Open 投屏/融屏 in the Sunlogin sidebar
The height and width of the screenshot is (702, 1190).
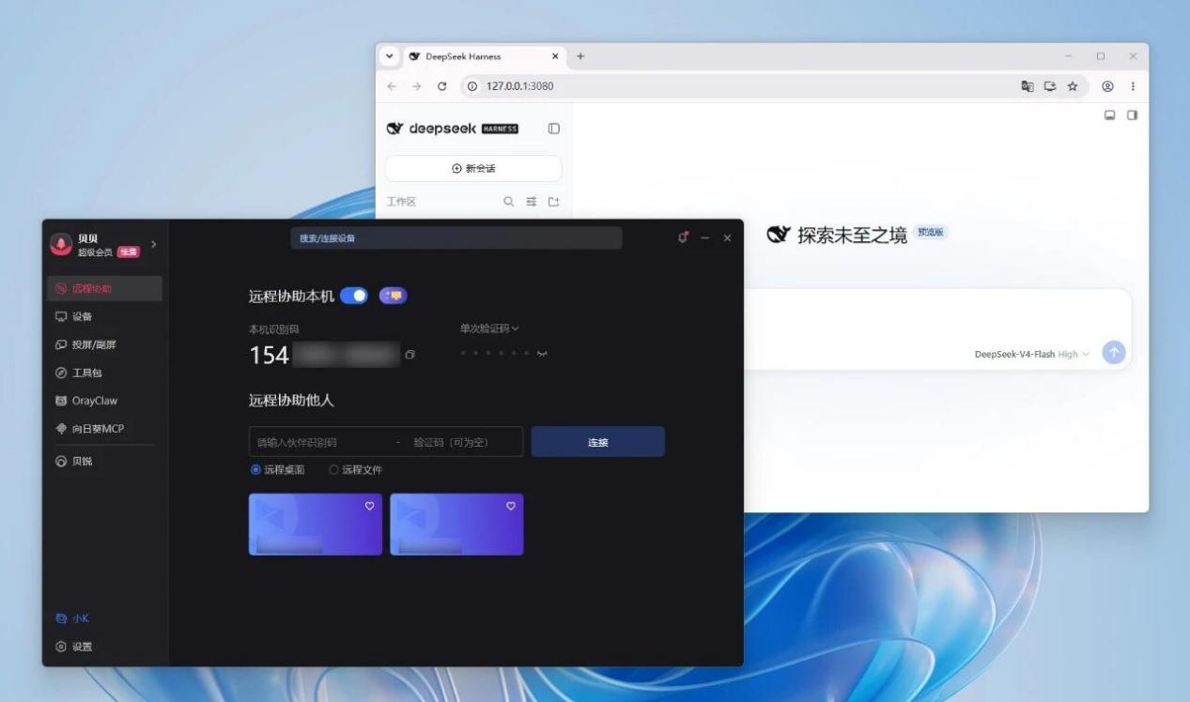(x=104, y=344)
